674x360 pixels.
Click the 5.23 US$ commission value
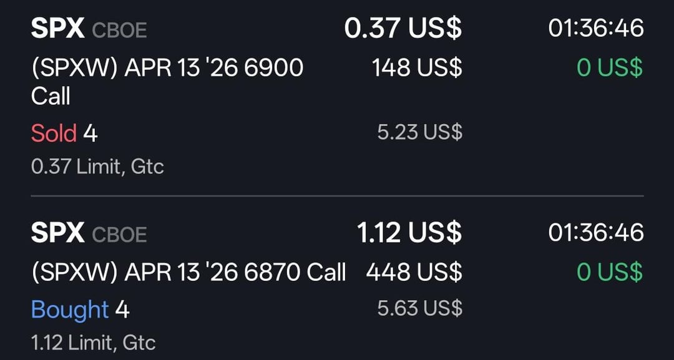coord(419,132)
